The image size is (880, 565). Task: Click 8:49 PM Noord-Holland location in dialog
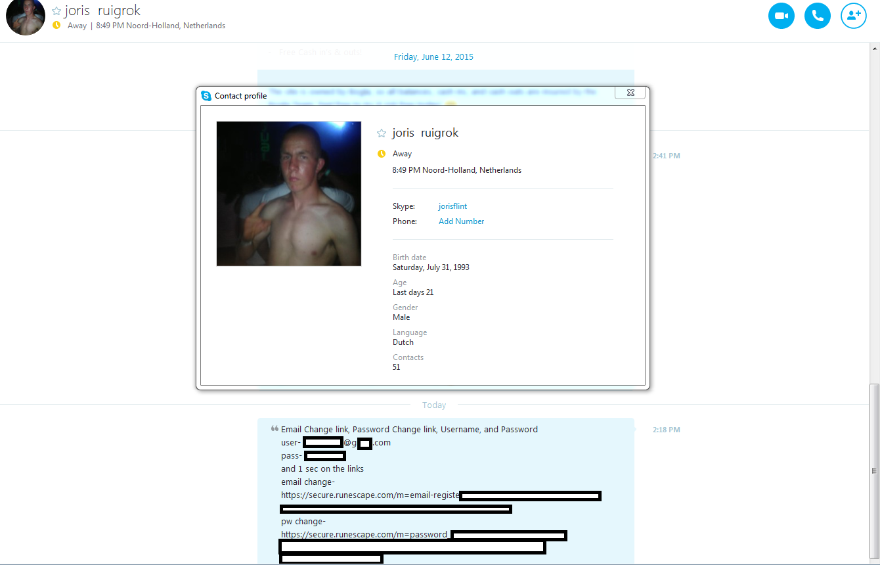click(x=457, y=170)
